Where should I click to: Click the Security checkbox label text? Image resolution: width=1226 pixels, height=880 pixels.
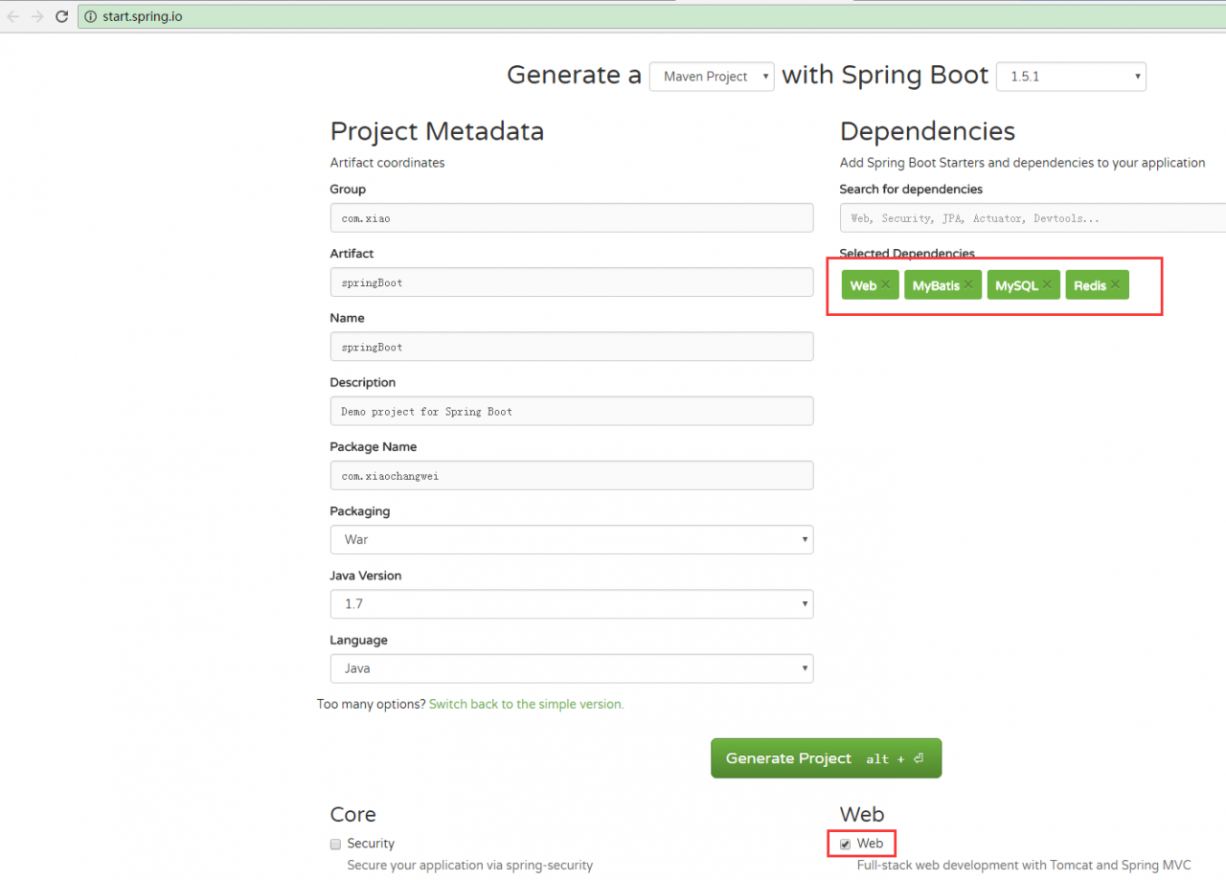click(x=371, y=844)
